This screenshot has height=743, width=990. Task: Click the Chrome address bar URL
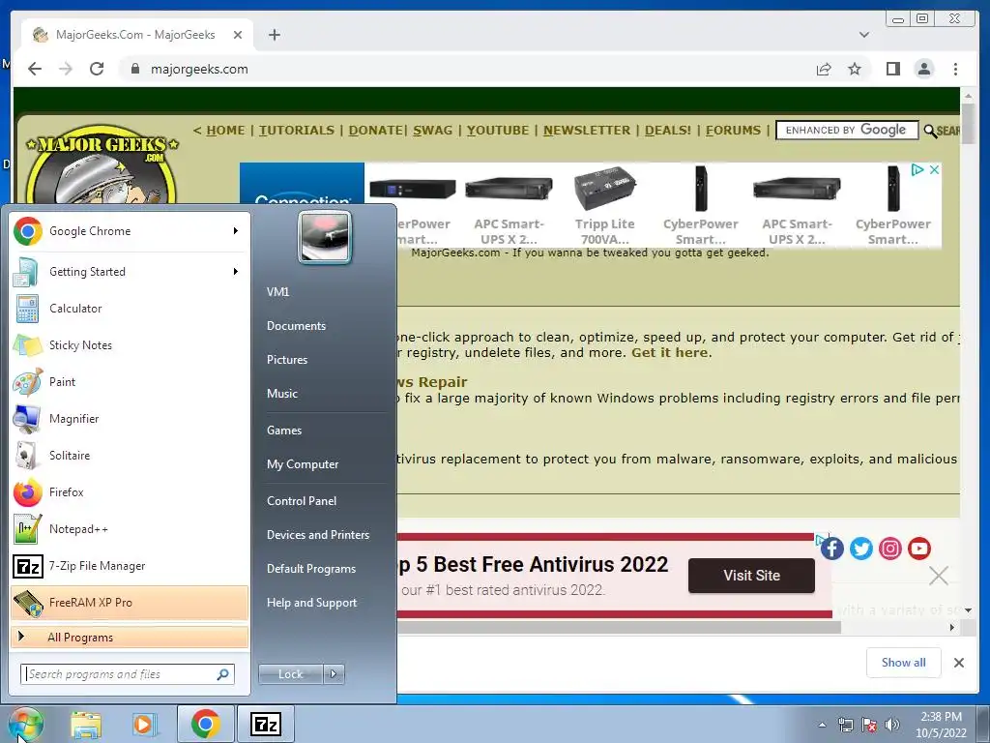pos(199,69)
